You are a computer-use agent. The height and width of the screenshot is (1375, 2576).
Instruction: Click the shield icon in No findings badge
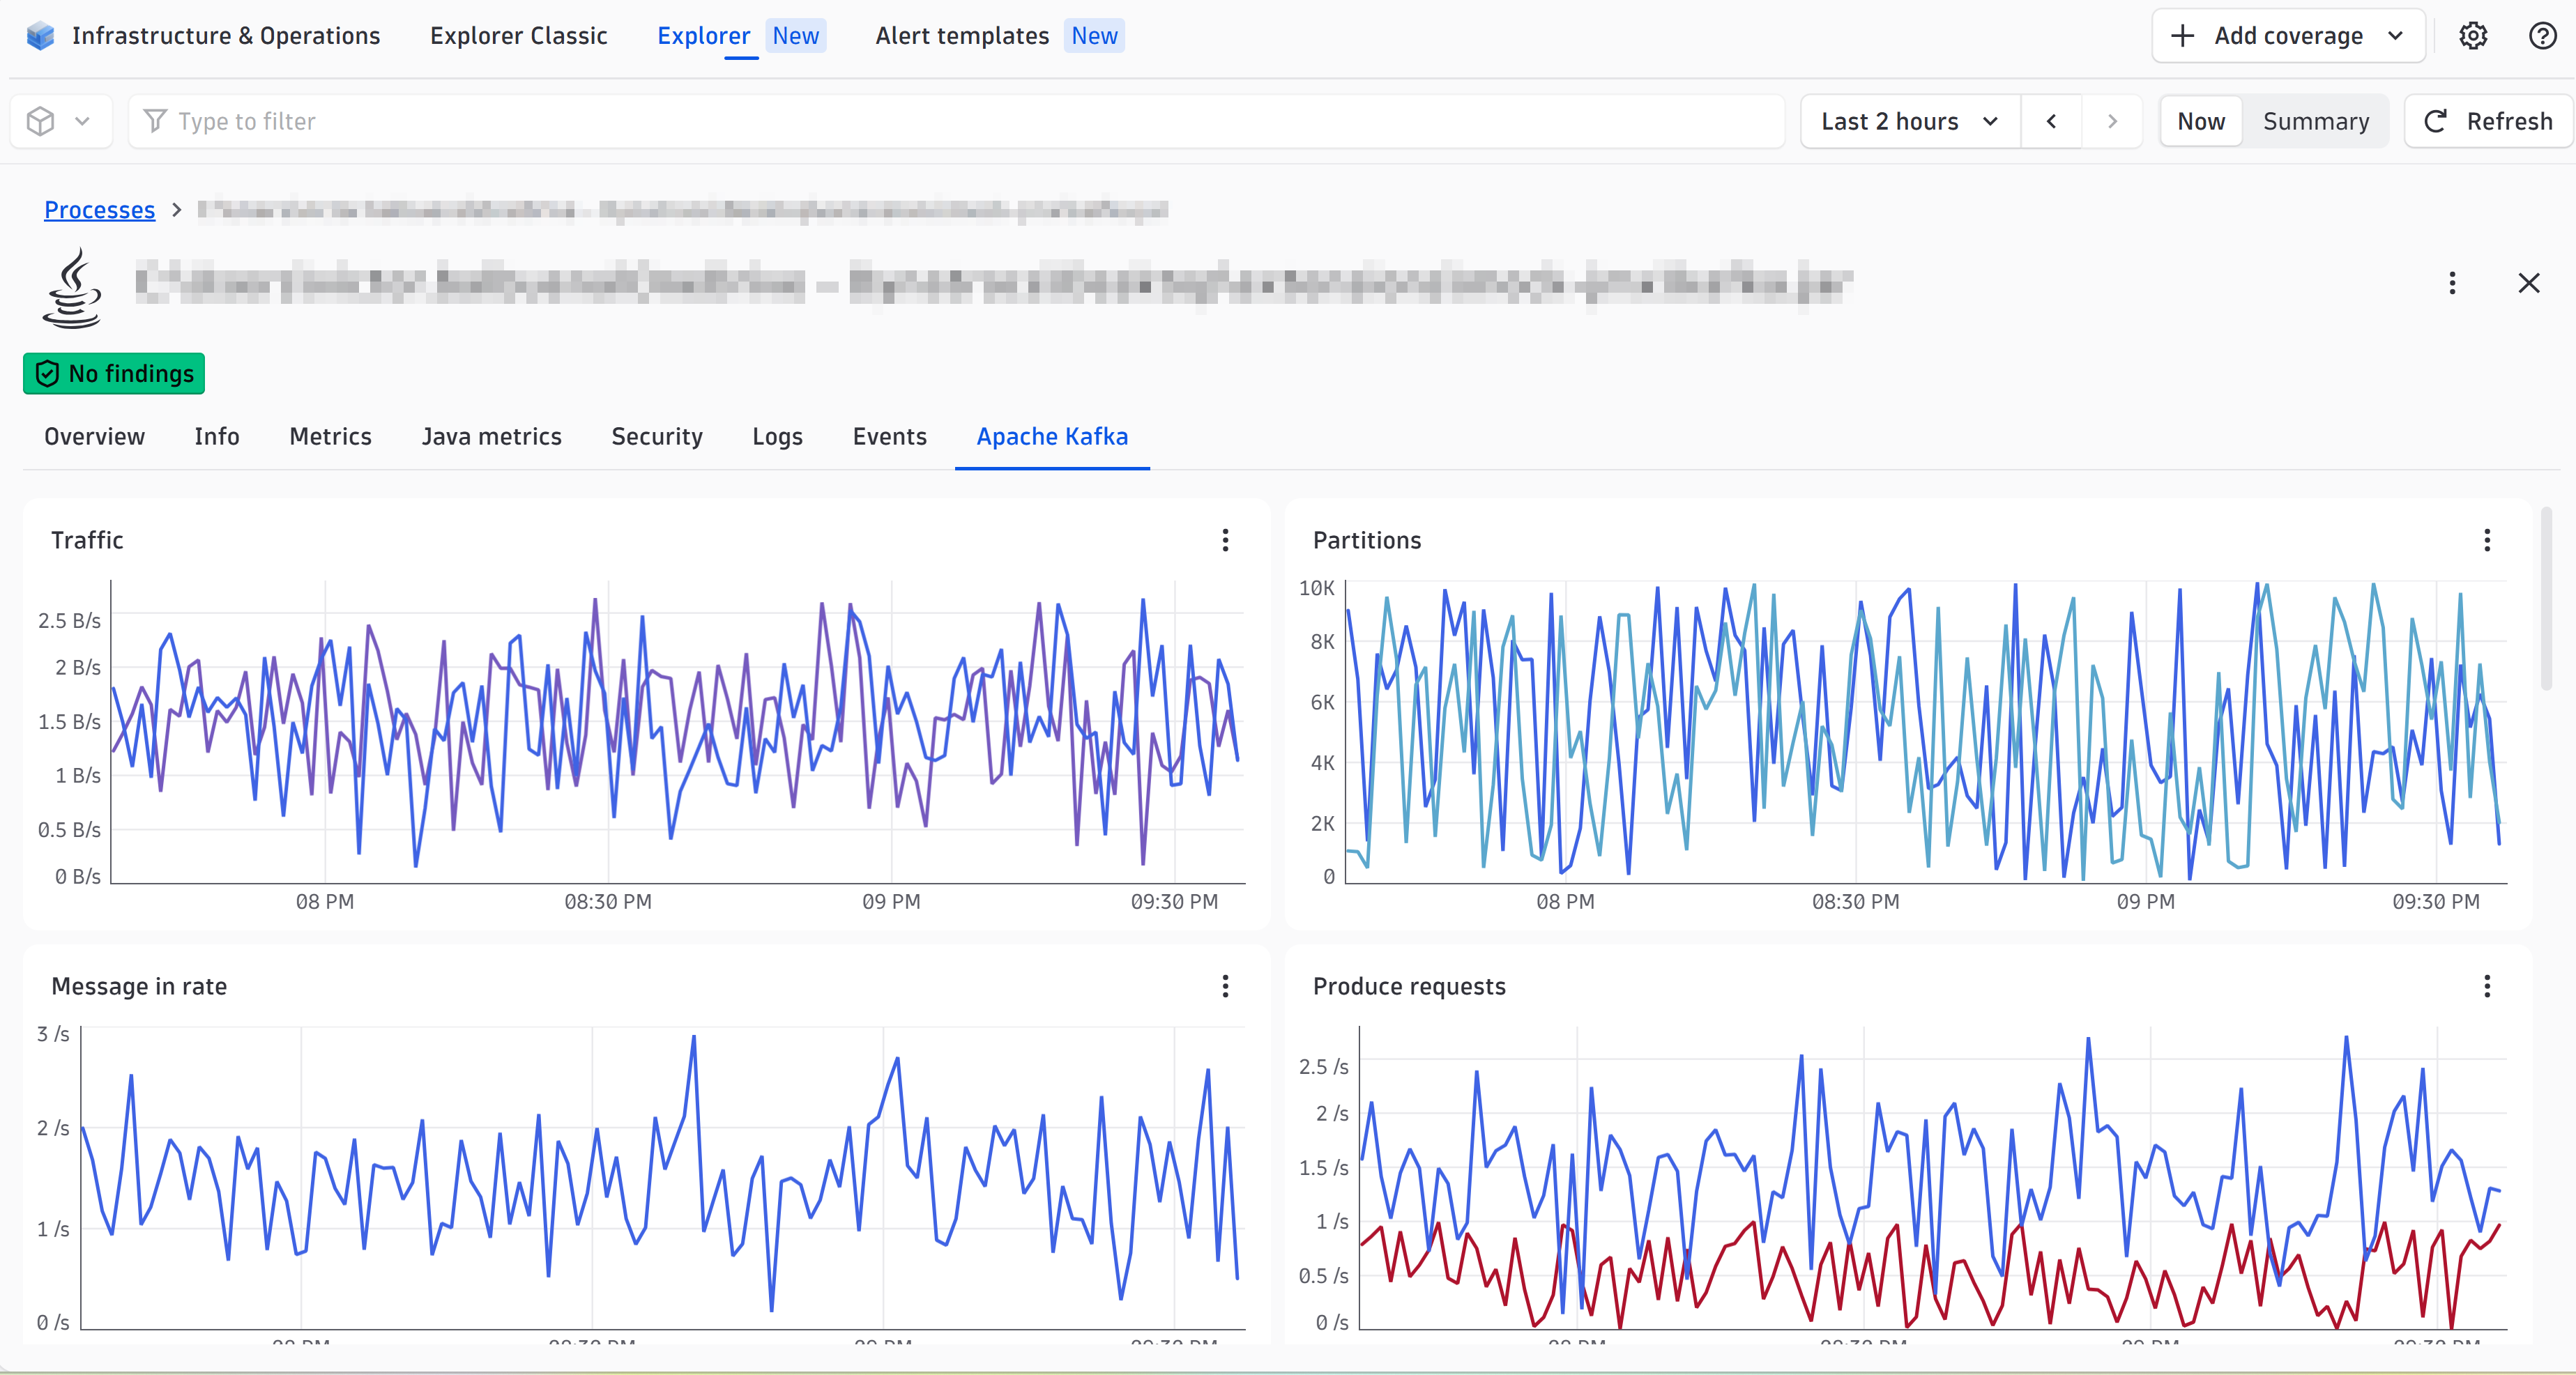pyautogui.click(x=47, y=374)
